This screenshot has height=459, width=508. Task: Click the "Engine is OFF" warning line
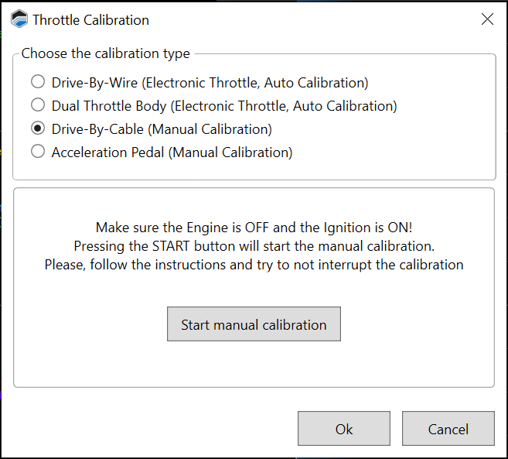[254, 228]
